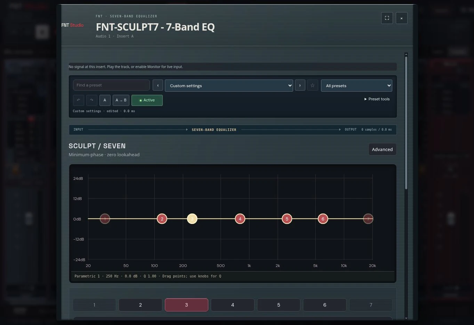Click the 'Custom settings · edited · 0.0 ms' status text
This screenshot has height=325, width=474.
coord(104,111)
